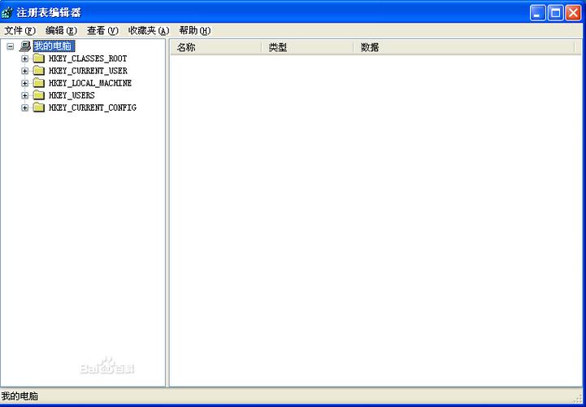Expand the HKEY_CURRENT_USER key

click(24, 71)
